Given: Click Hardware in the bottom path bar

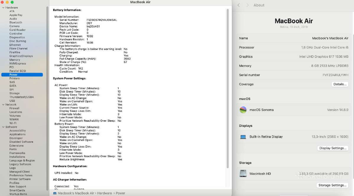Looking at the screenshot, I should click(105, 193).
